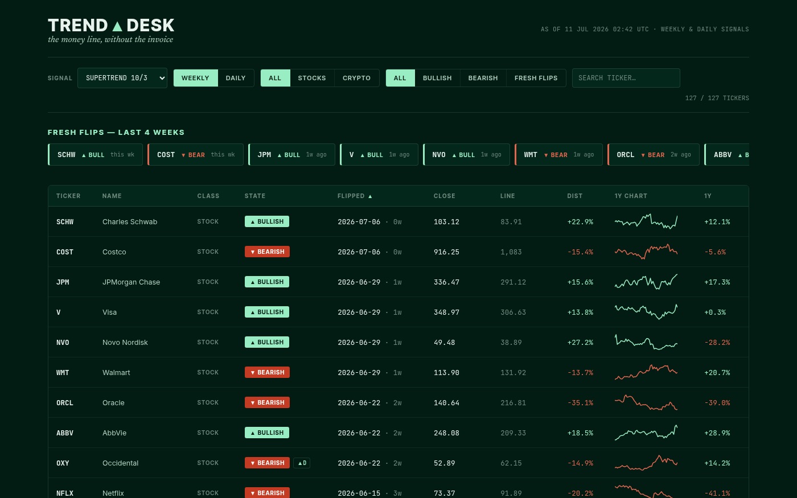This screenshot has height=498, width=797.
Task: Open the ORCL bear flip card
Action: pos(654,155)
